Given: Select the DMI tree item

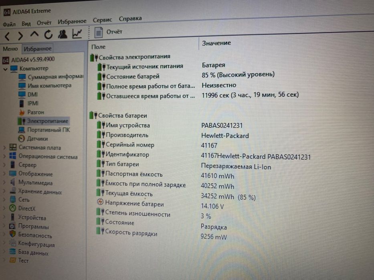Looking at the screenshot, I should [x=28, y=94].
